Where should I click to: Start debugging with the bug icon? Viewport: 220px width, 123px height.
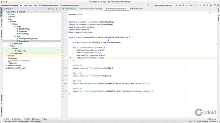click(180, 5)
